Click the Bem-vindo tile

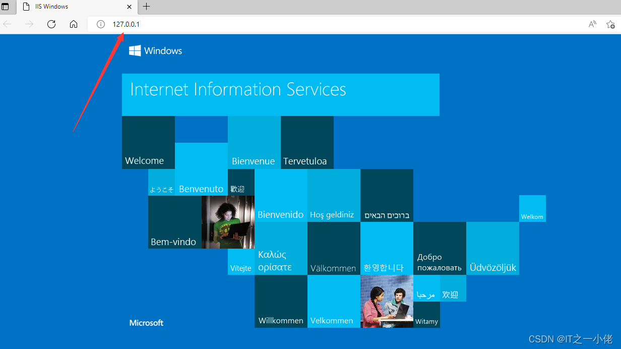(x=175, y=222)
